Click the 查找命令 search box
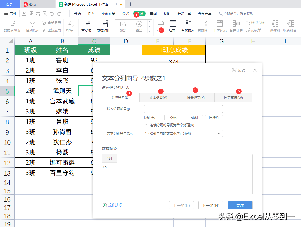The image size is (301, 227). [236, 14]
